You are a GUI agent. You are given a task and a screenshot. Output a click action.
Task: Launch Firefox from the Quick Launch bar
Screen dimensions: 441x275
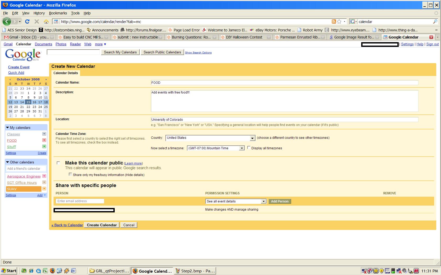pyautogui.click(x=52, y=271)
